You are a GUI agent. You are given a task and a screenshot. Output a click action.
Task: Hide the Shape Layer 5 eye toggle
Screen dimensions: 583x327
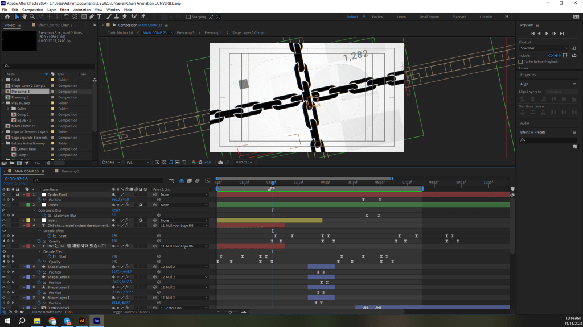coord(4,267)
